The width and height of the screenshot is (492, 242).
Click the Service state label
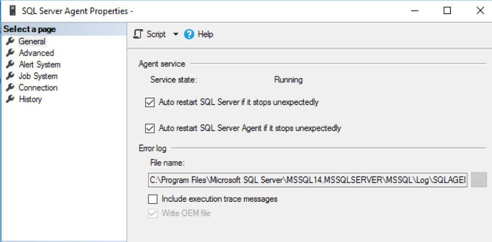click(173, 80)
